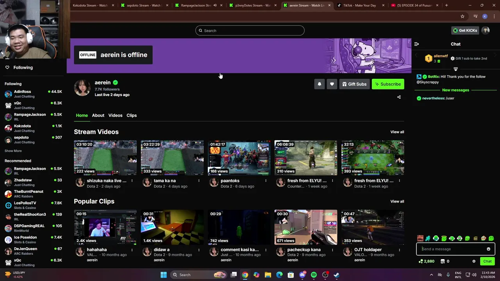Click the channel points icon showing 2,880
Viewport: 500px width, 281px height.
pyautogui.click(x=421, y=261)
